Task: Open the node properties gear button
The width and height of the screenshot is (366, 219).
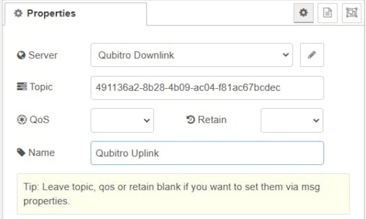Action: click(303, 13)
